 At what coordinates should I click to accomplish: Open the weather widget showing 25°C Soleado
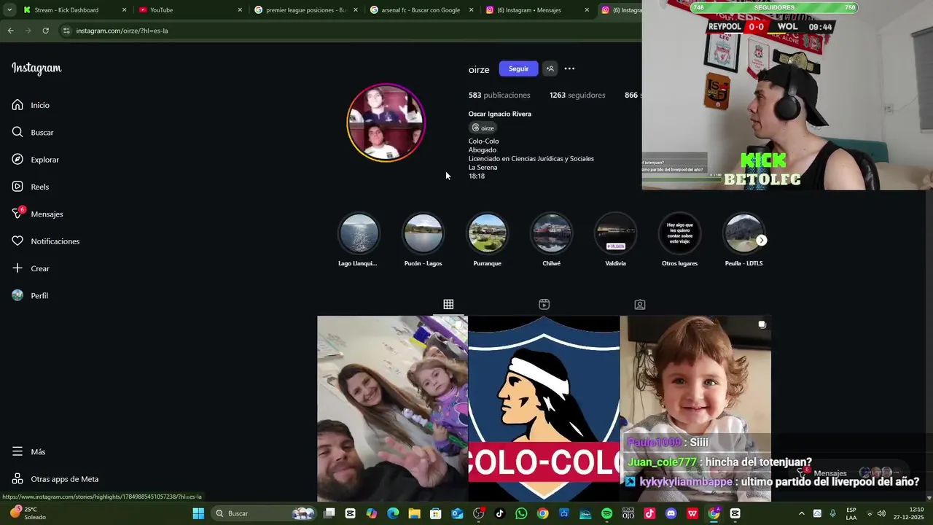28,513
